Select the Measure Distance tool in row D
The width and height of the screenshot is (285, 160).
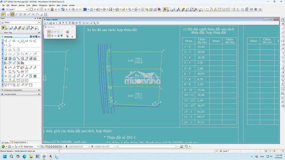pyautogui.click(x=6, y=80)
